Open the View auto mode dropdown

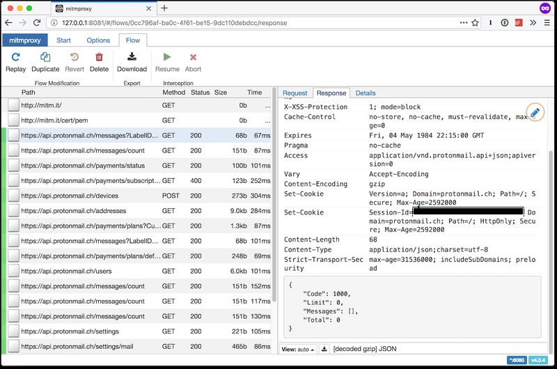point(298,349)
